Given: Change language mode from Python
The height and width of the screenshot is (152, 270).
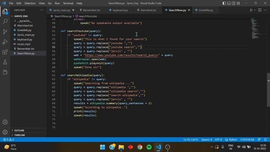Looking at the screenshot, I should pos(232,139).
